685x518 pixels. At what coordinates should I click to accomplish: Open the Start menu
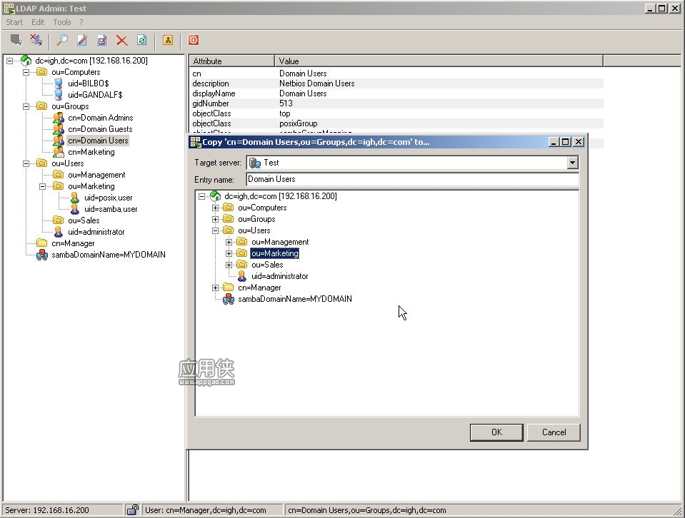point(14,22)
